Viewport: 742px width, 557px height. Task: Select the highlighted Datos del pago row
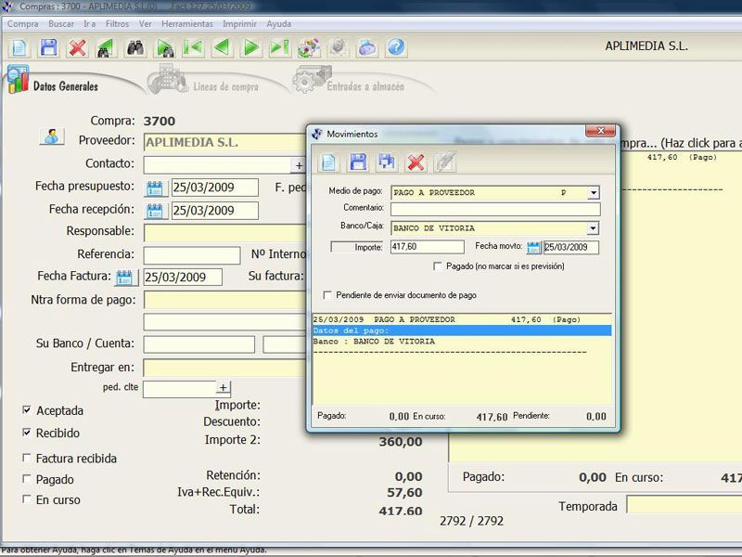point(462,330)
